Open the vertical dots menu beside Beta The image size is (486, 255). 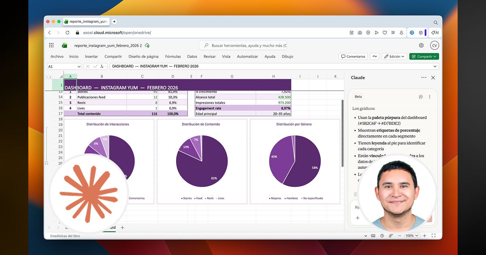(430, 97)
